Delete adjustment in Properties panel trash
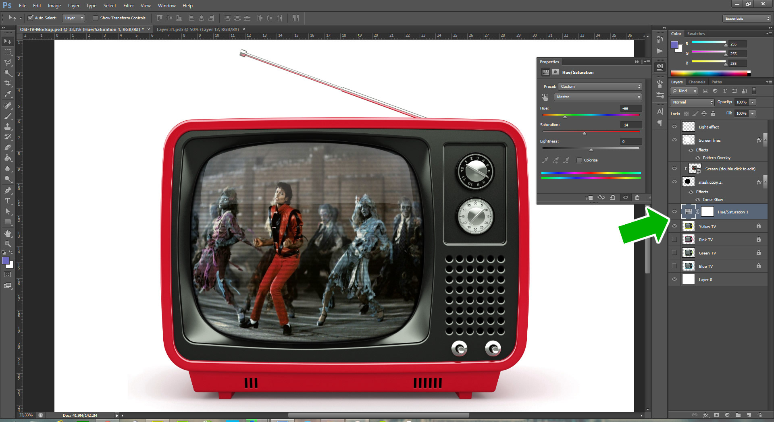Screen dimensions: 774x422 (637, 198)
